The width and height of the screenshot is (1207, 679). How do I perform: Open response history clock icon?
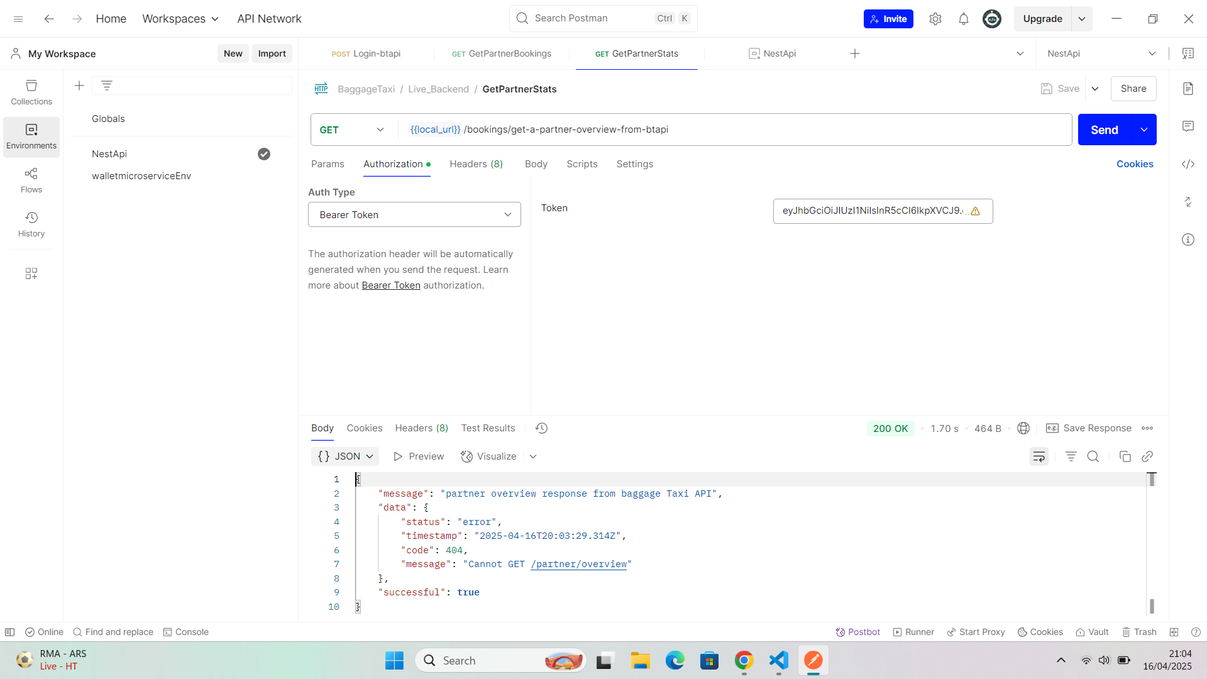(541, 428)
